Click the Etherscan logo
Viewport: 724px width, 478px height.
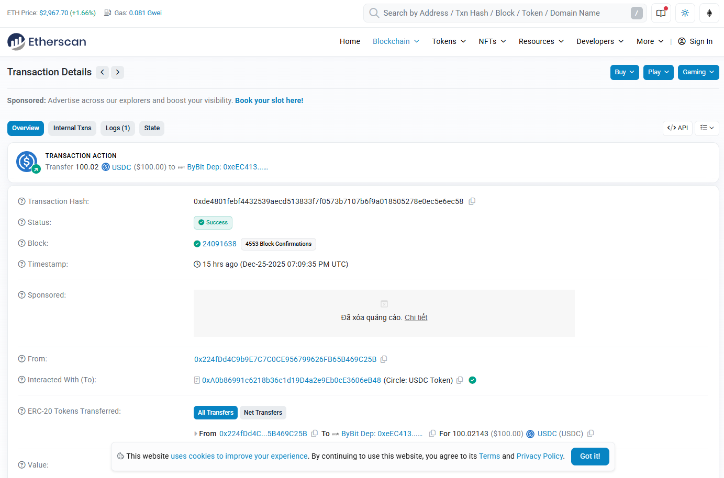pyautogui.click(x=47, y=42)
